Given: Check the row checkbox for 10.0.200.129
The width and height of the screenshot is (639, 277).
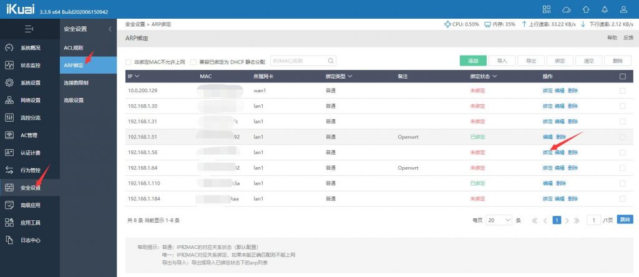Looking at the screenshot, I should [x=622, y=91].
